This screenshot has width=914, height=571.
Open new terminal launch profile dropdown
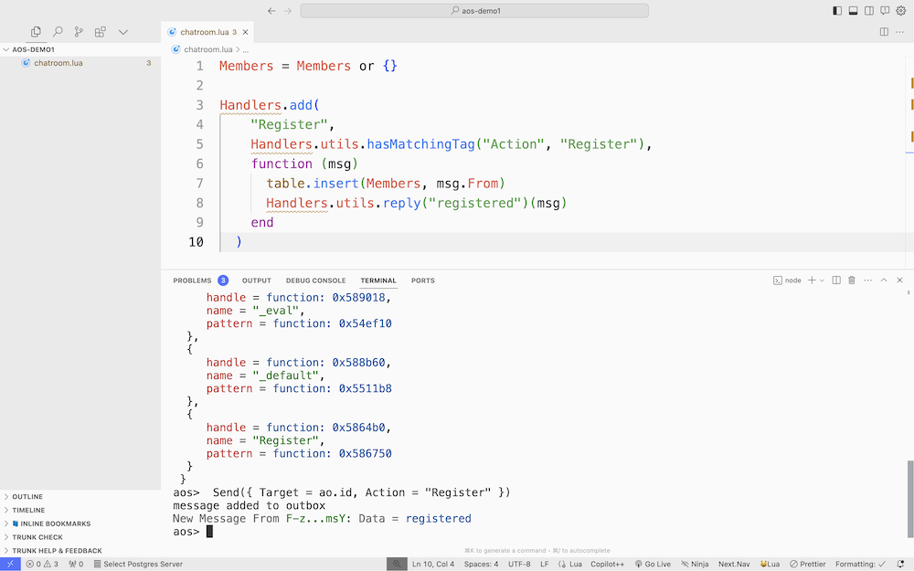tap(822, 280)
